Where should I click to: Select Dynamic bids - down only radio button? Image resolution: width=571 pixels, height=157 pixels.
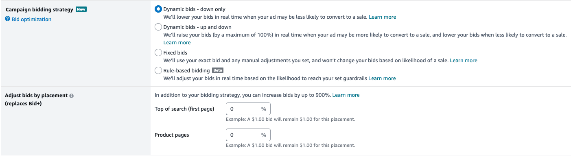(x=158, y=9)
